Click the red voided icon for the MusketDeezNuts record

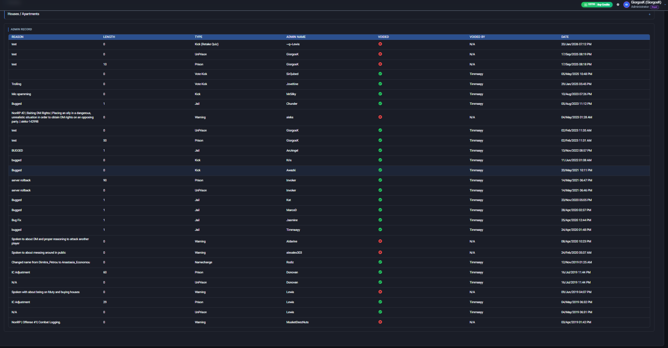tap(380, 322)
